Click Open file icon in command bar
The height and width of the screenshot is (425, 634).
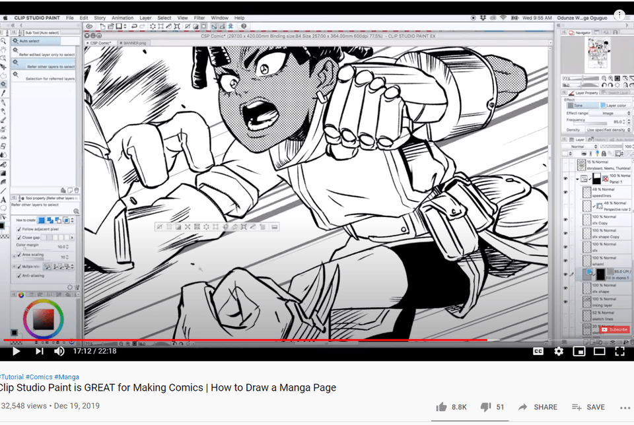coord(110,26)
